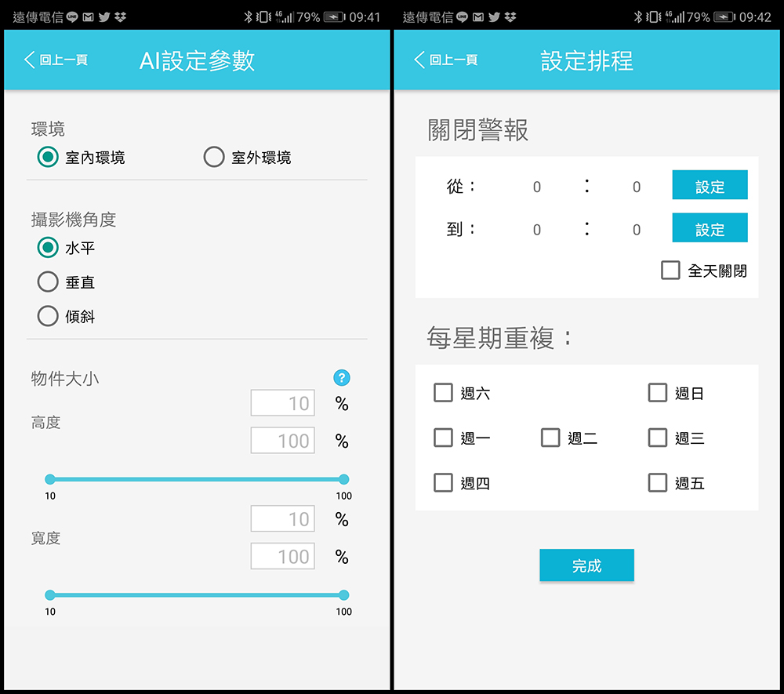
Task: Click height maximum percent field showing 100
Action: coord(282,441)
